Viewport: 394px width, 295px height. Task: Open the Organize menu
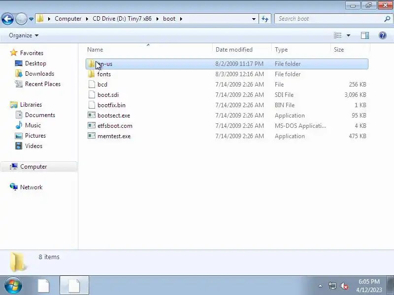[x=24, y=35]
